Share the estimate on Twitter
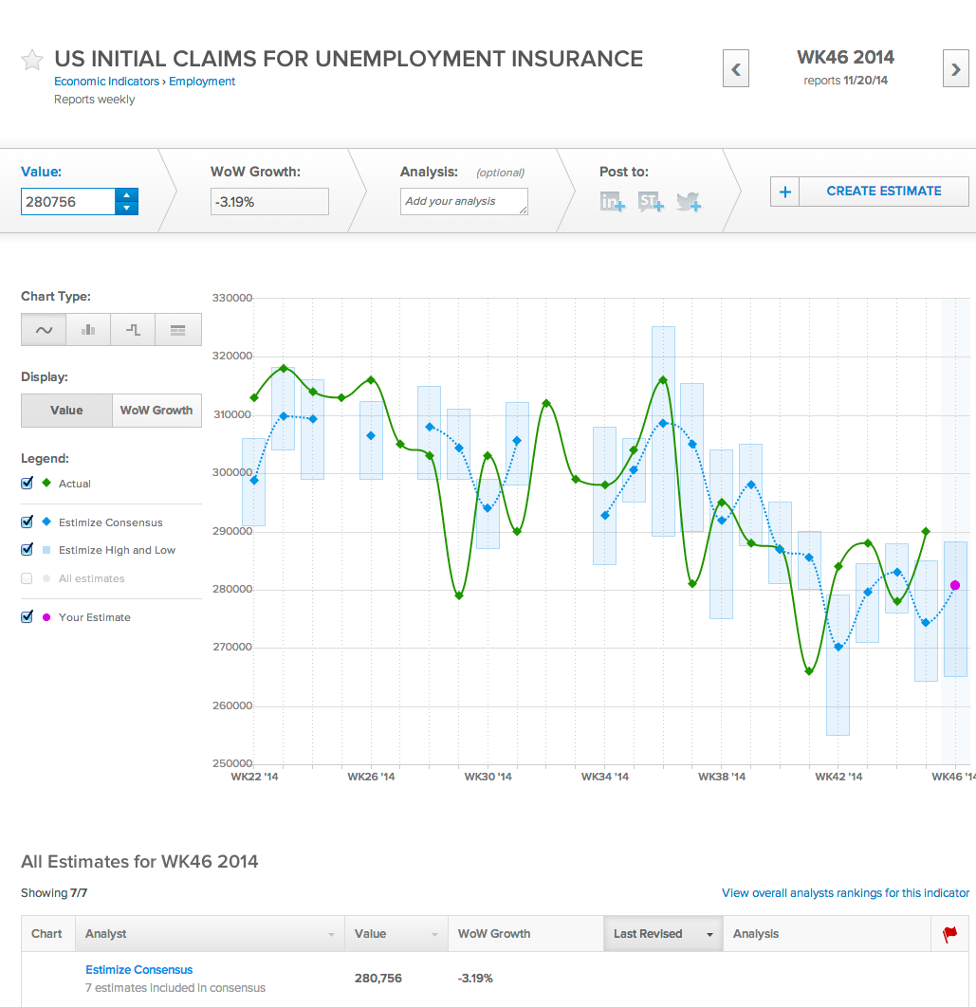Viewport: 976px width, 1007px height. 689,201
